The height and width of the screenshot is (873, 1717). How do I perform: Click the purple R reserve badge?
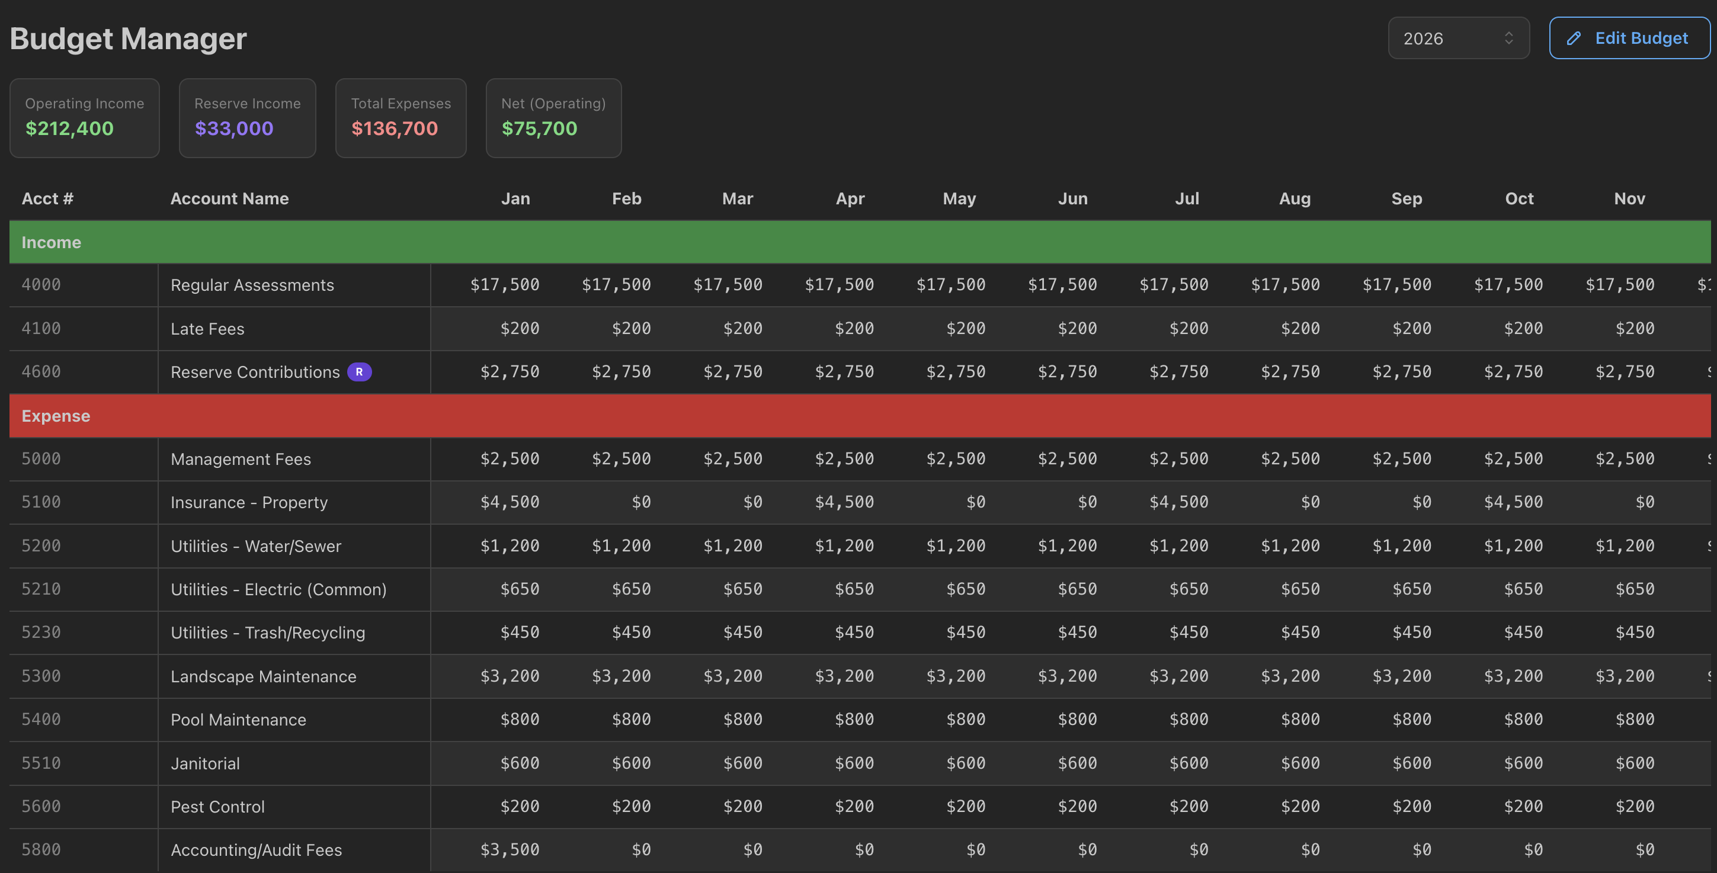[x=359, y=372]
